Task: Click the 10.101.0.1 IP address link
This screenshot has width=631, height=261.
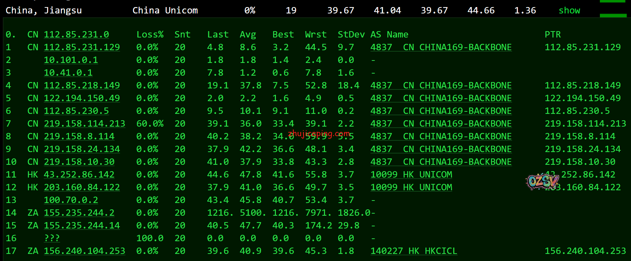Action: (71, 60)
